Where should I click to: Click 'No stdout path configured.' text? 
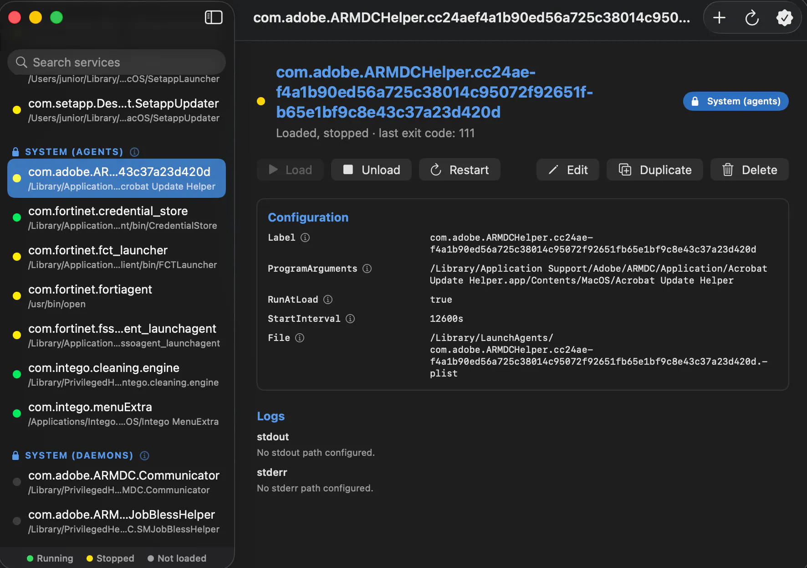click(x=316, y=453)
